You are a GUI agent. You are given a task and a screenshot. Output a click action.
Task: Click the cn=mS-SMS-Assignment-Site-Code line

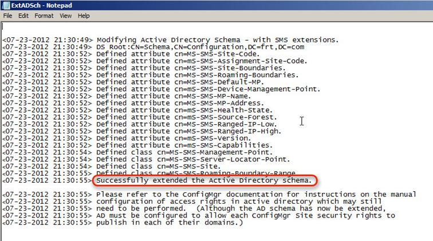click(x=155, y=61)
